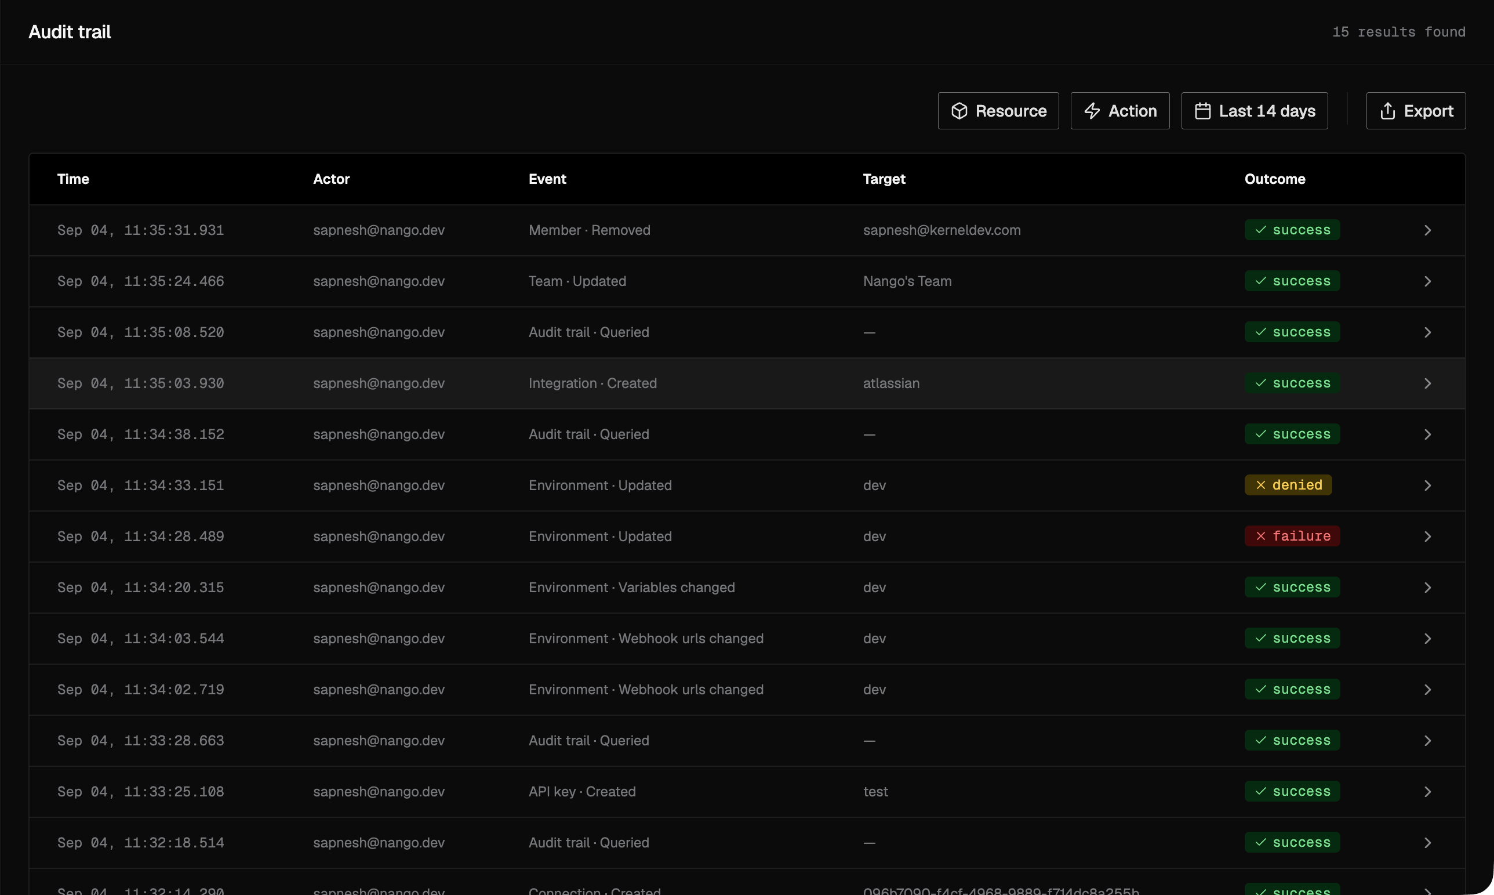
Task: Expand the 11:35:08.520 Audit trail row chevron
Action: (1427, 332)
